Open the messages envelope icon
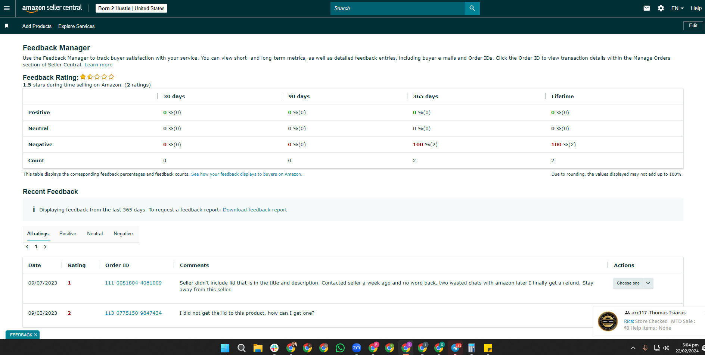 click(x=647, y=8)
